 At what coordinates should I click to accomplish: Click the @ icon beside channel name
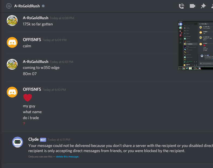click(9, 6)
